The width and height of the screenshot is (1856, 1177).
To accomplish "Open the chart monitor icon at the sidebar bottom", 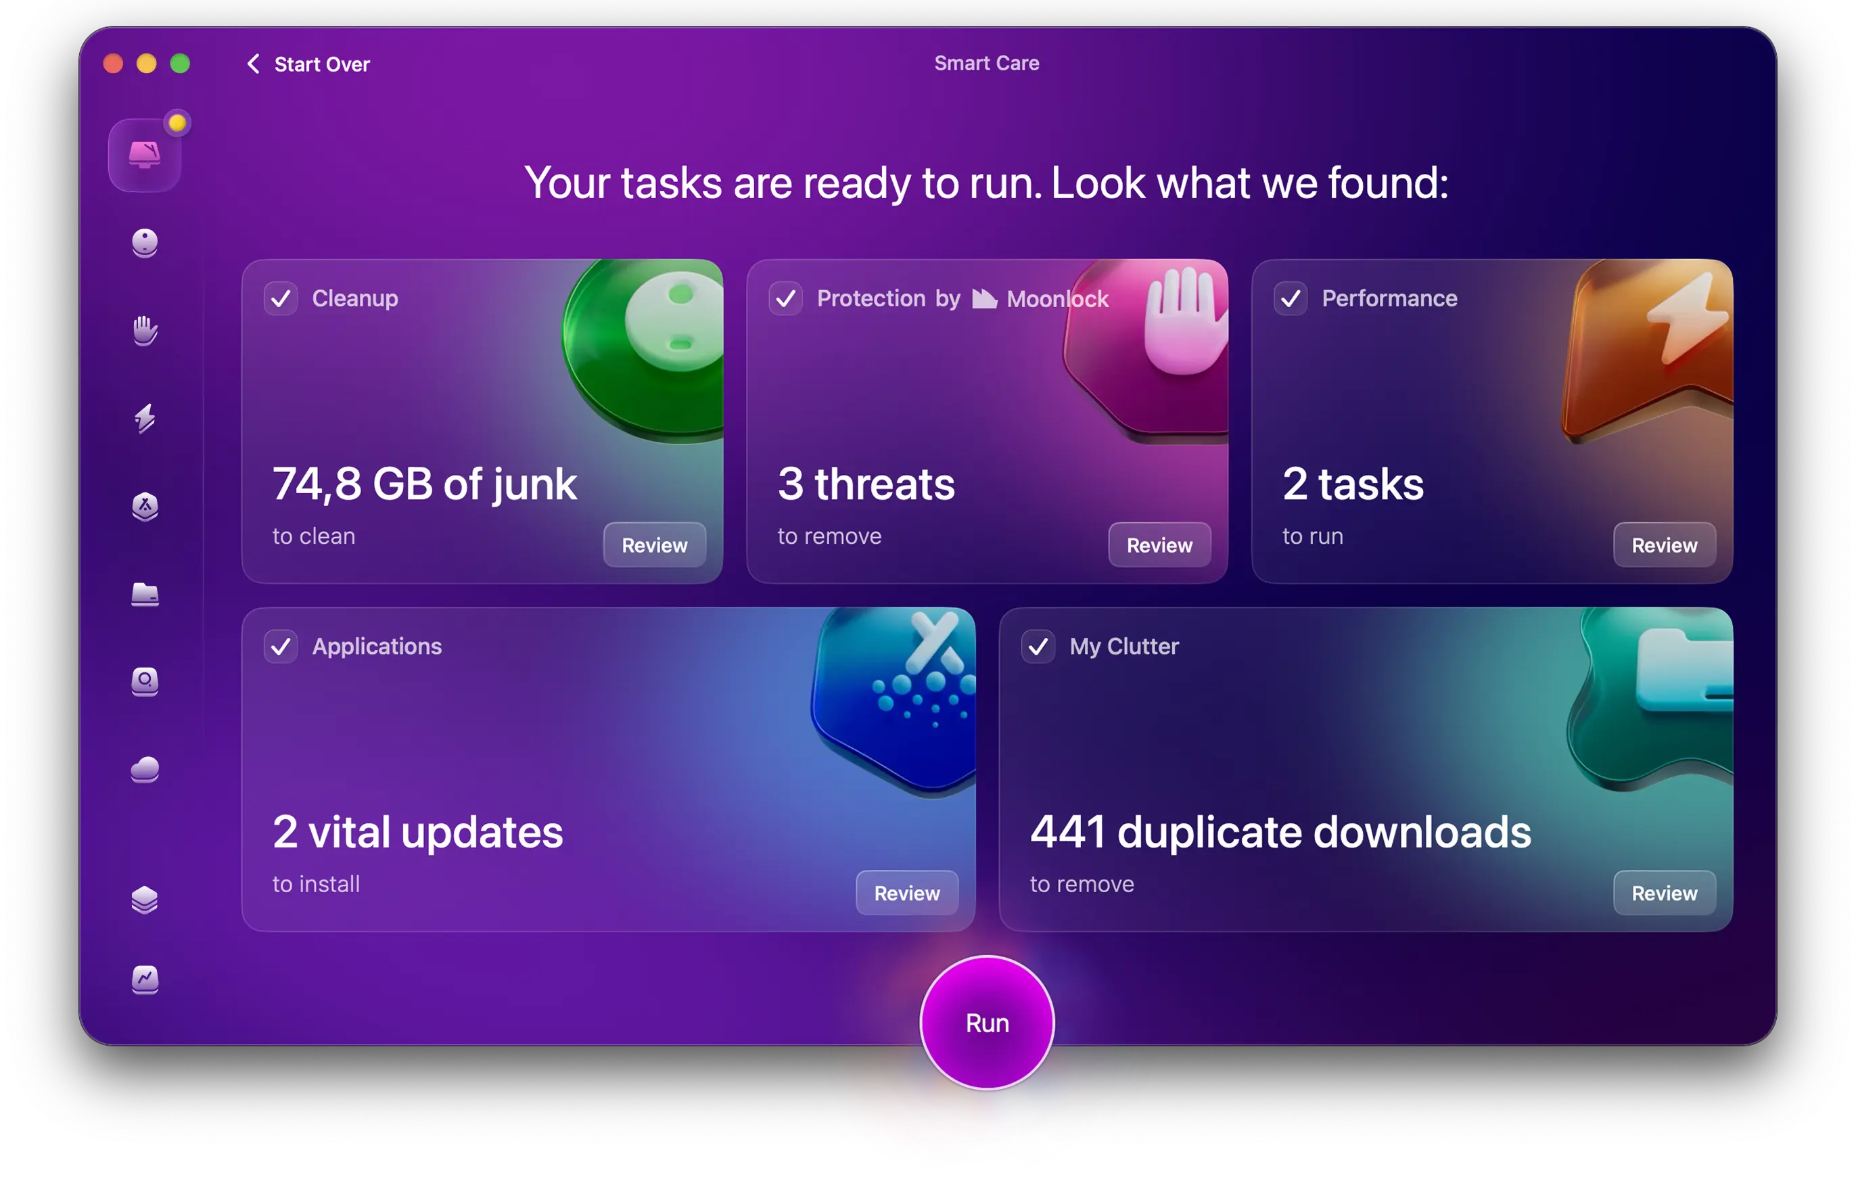I will pyautogui.click(x=145, y=979).
